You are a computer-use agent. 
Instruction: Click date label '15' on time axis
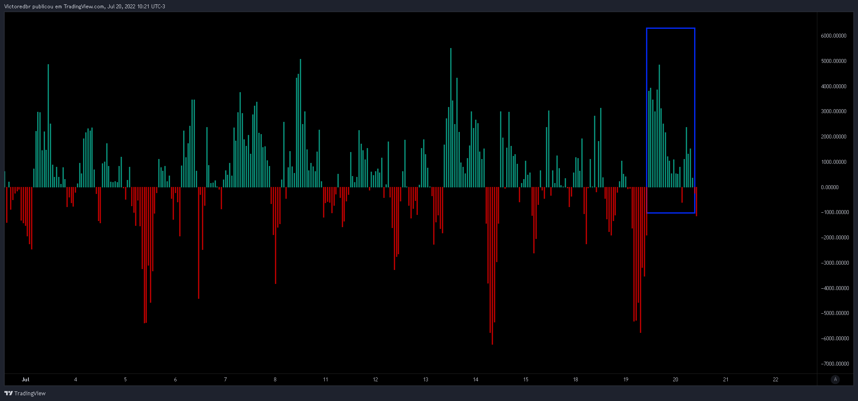click(x=525, y=380)
